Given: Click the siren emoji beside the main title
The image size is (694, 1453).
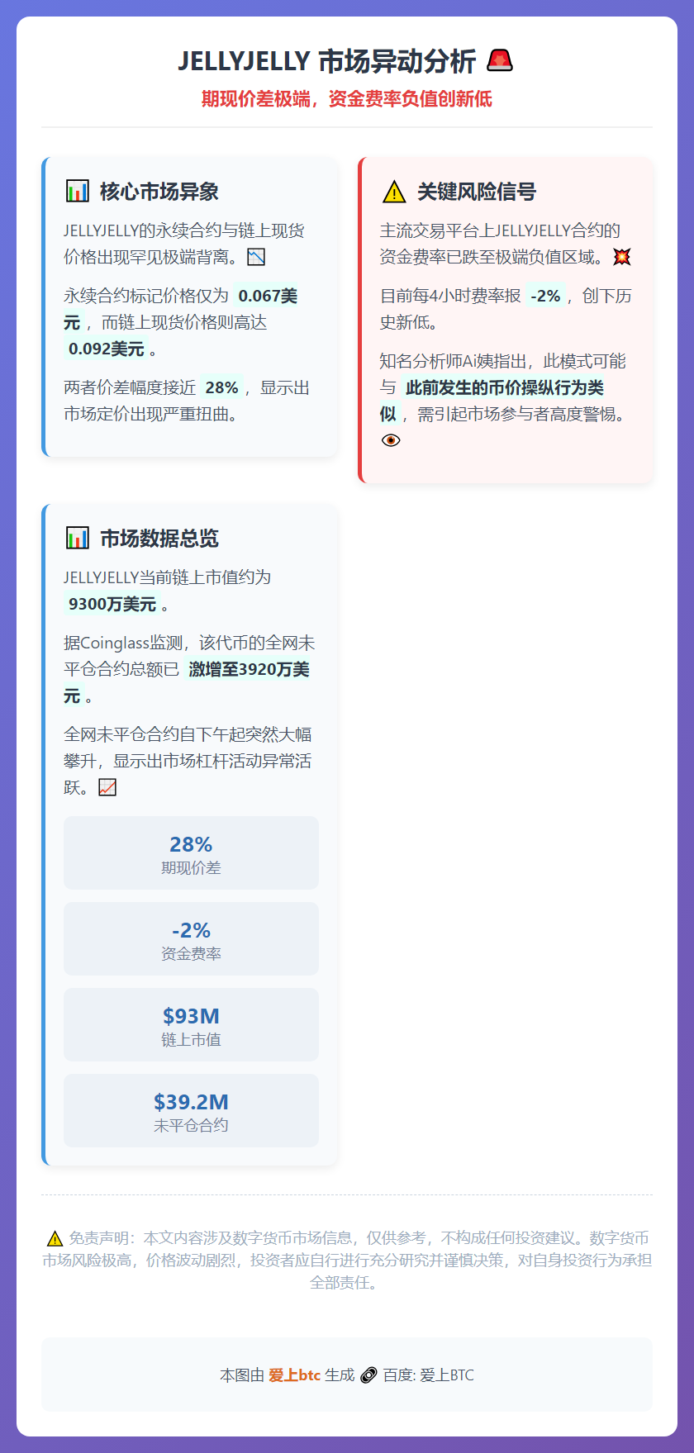Looking at the screenshot, I should (500, 61).
